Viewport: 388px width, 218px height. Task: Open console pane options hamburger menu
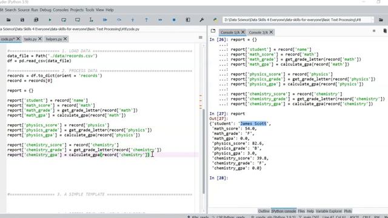pos(374,31)
